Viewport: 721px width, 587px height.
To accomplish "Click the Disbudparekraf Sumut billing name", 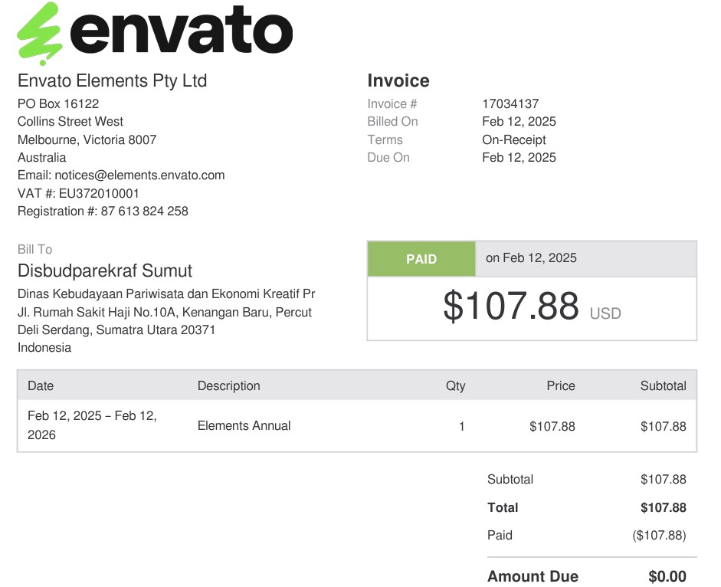I will (105, 271).
